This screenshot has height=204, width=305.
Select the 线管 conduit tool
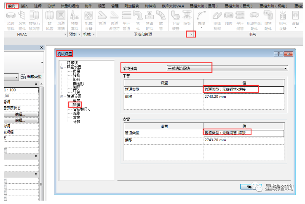pos(229,19)
